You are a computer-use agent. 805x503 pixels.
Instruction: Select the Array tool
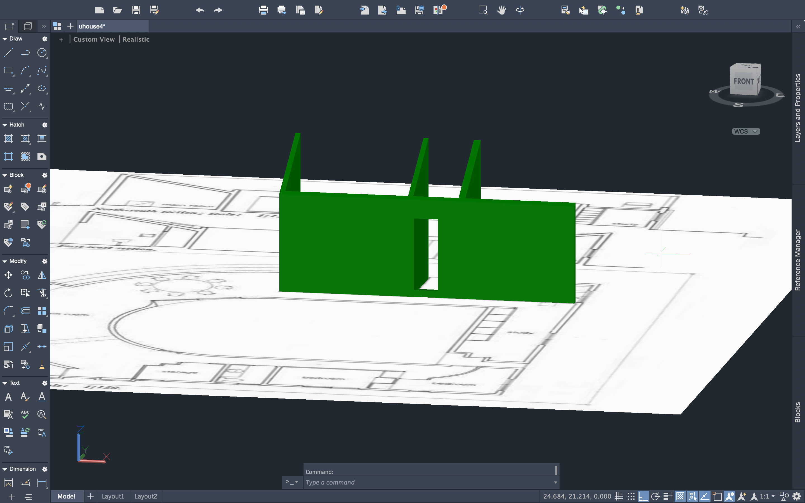[42, 311]
